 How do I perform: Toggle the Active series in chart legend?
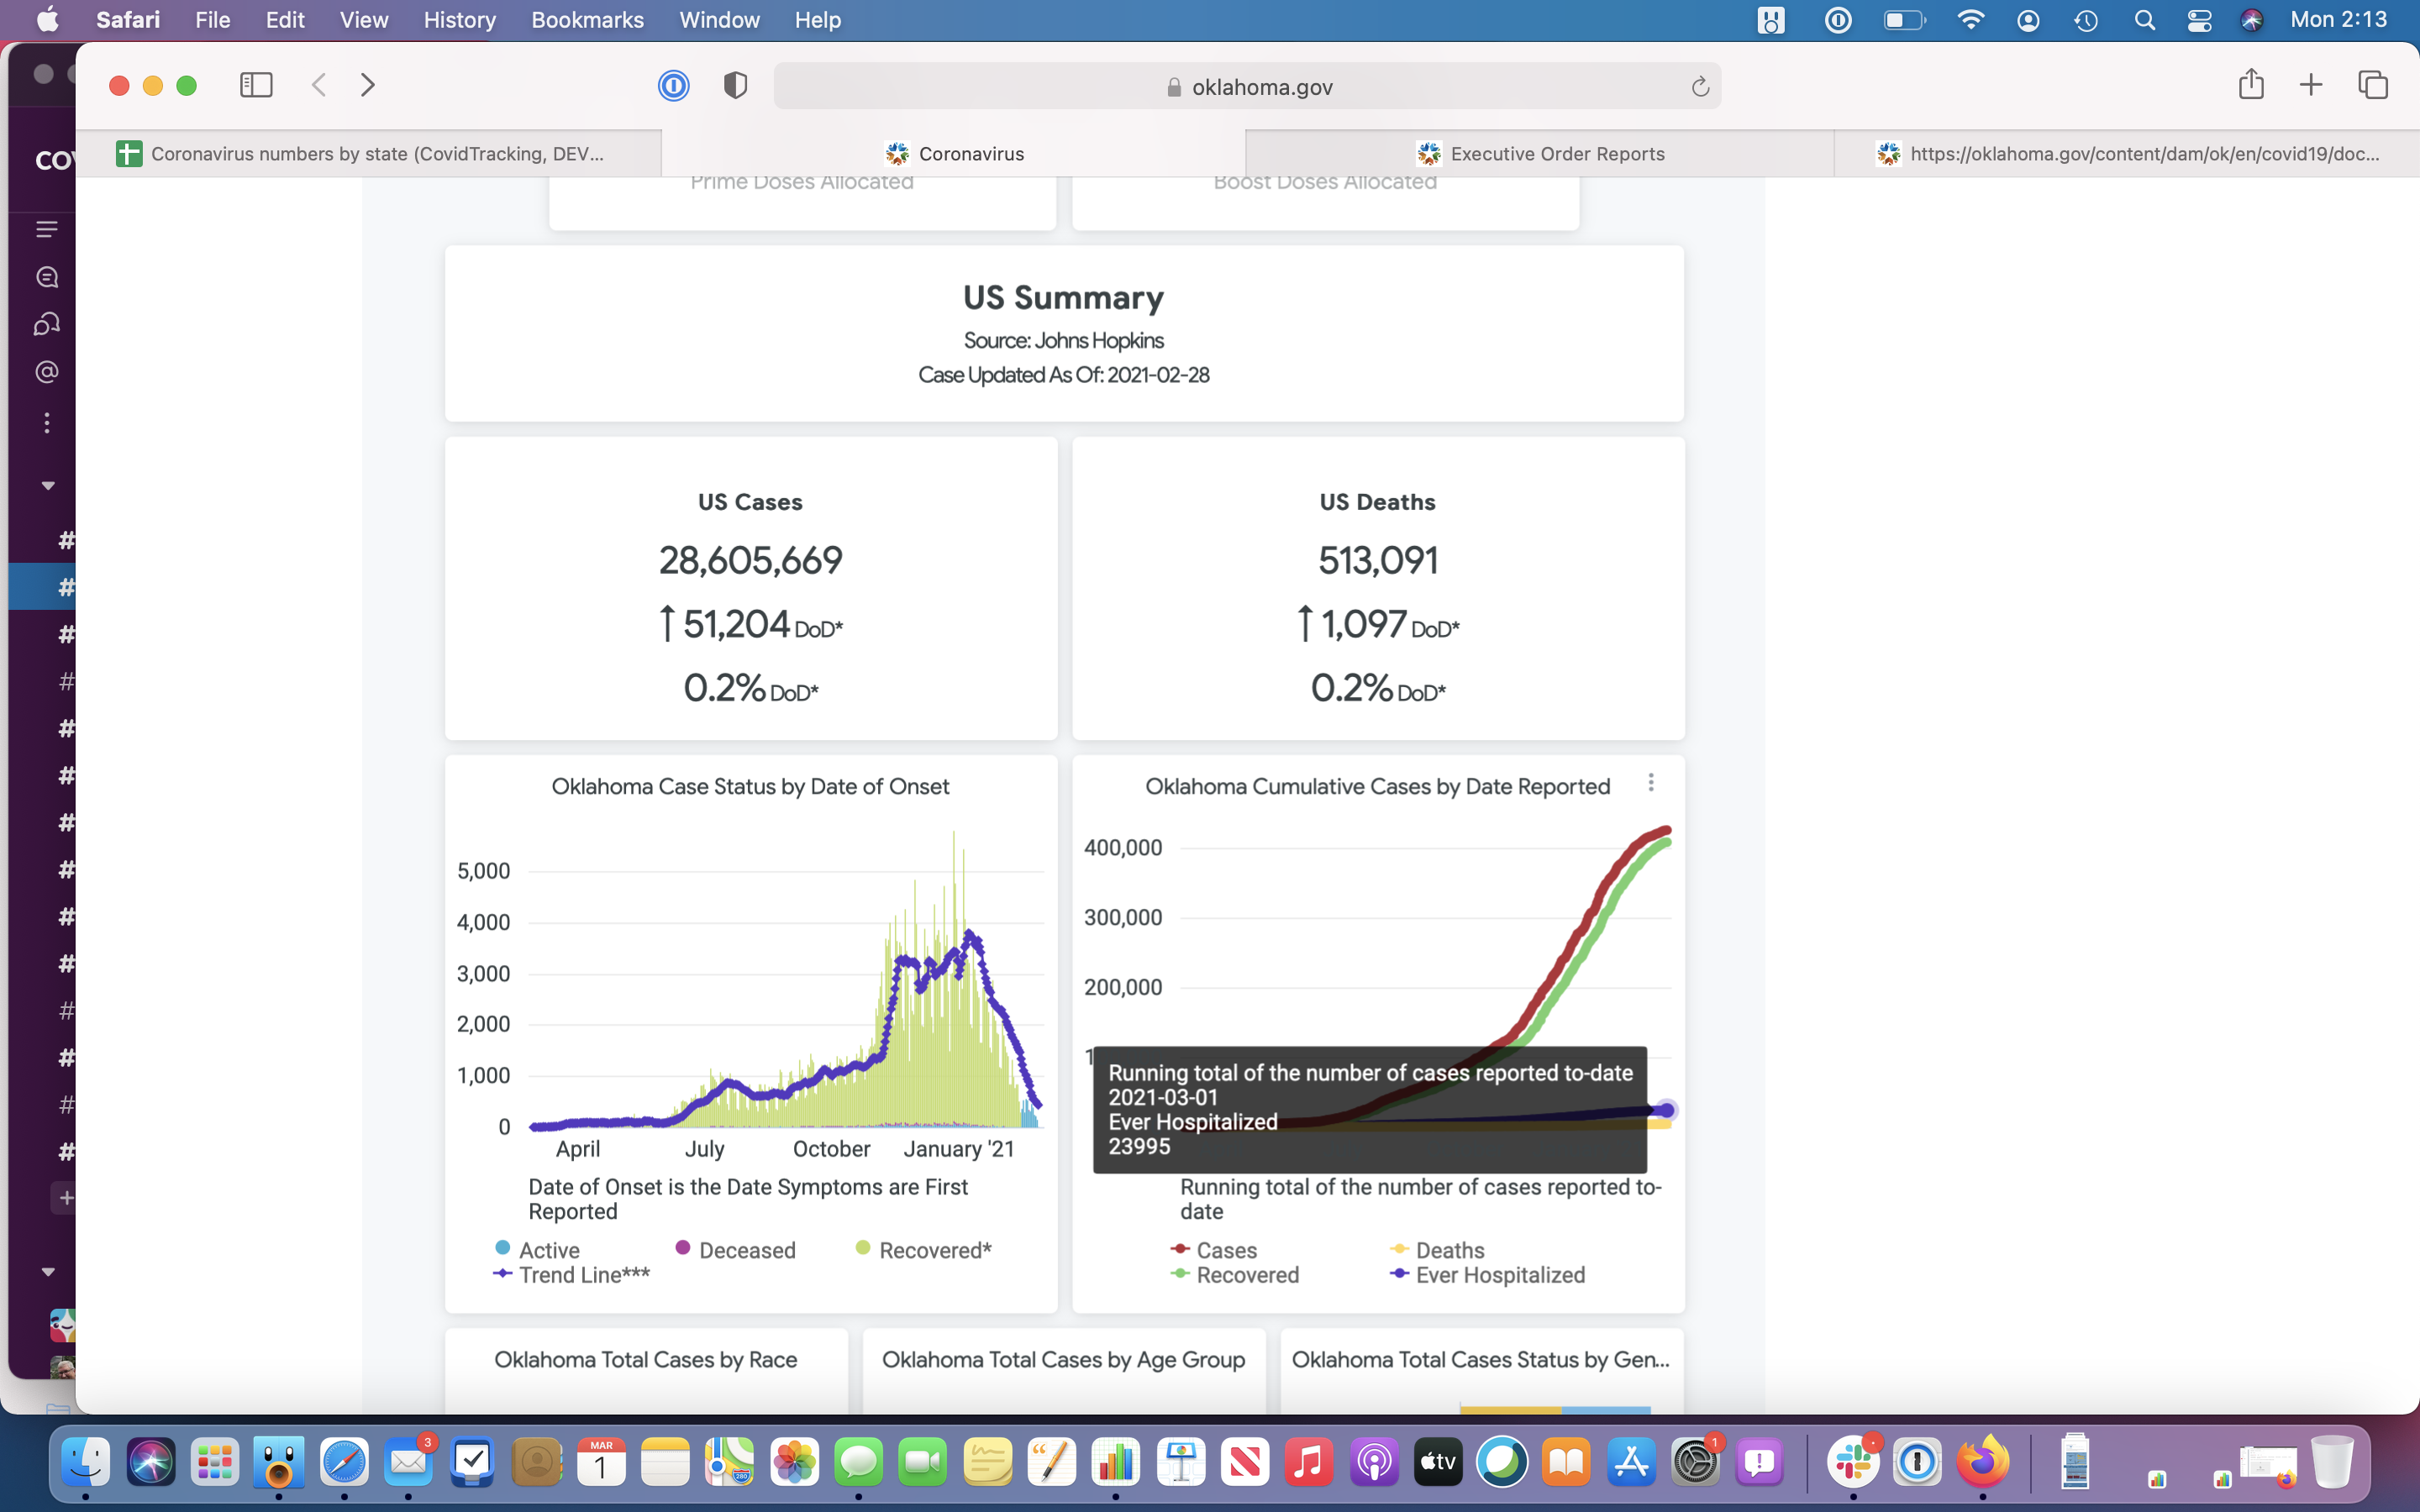(538, 1250)
